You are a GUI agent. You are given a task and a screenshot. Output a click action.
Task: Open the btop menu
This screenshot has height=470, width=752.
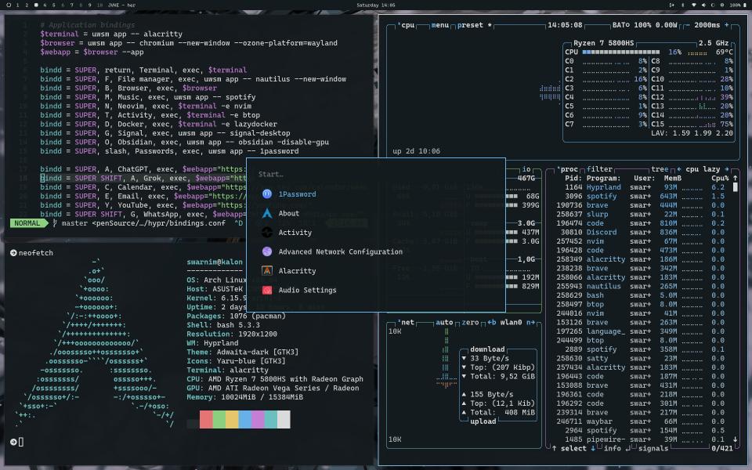(x=439, y=25)
